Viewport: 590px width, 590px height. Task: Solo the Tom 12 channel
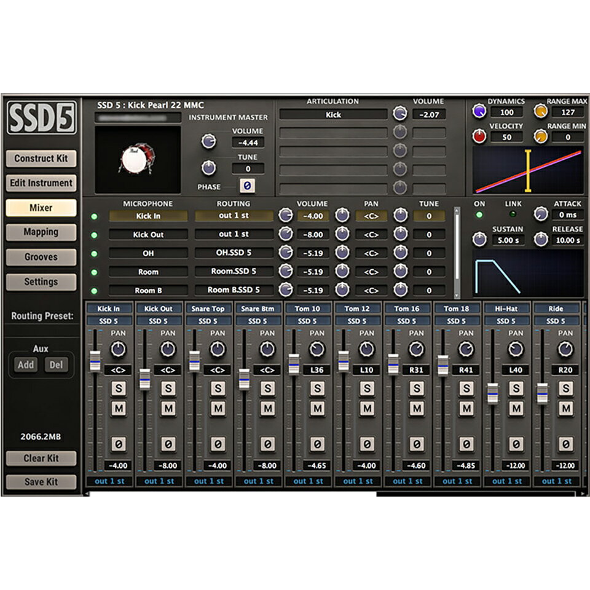pyautogui.click(x=367, y=388)
